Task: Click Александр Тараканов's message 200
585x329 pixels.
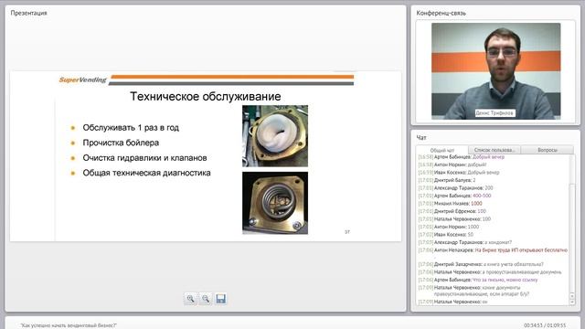Action: (455, 188)
